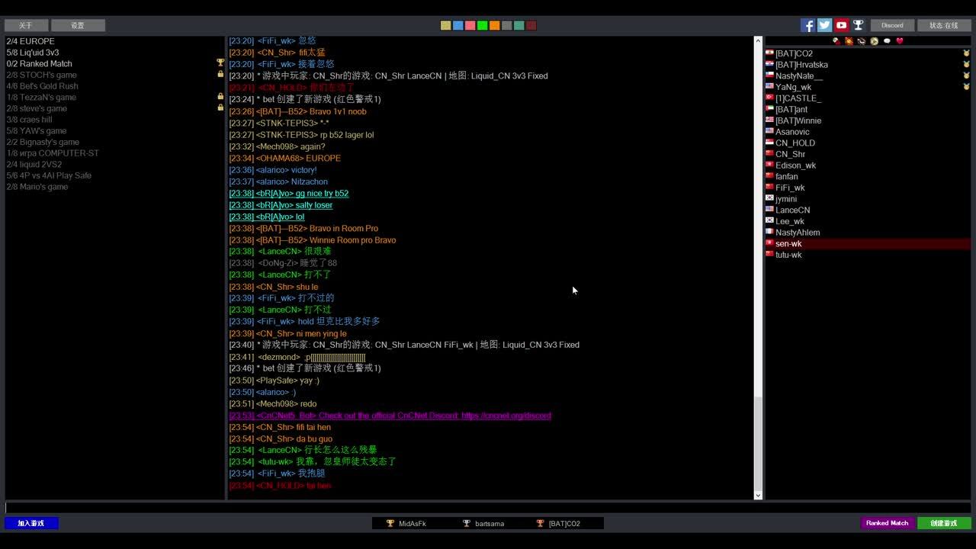This screenshot has height=549, width=976.
Task: Click the gold trophy beside MidAsFk
Action: 390,524
